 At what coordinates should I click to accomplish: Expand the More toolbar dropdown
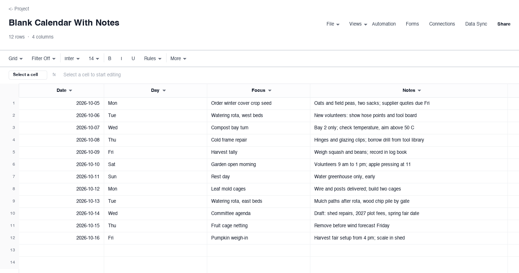[178, 58]
